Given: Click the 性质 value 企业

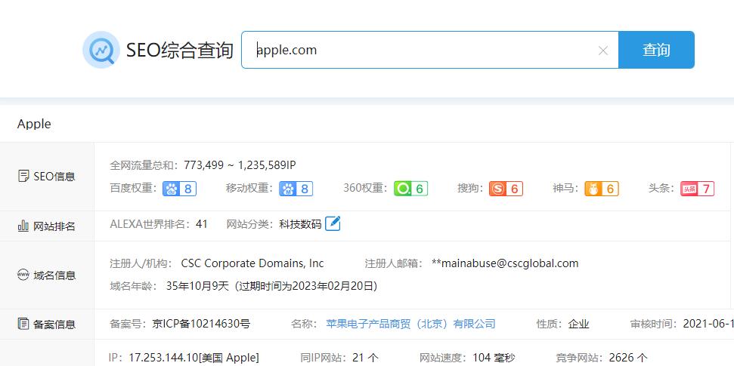Looking at the screenshot, I should [x=578, y=324].
